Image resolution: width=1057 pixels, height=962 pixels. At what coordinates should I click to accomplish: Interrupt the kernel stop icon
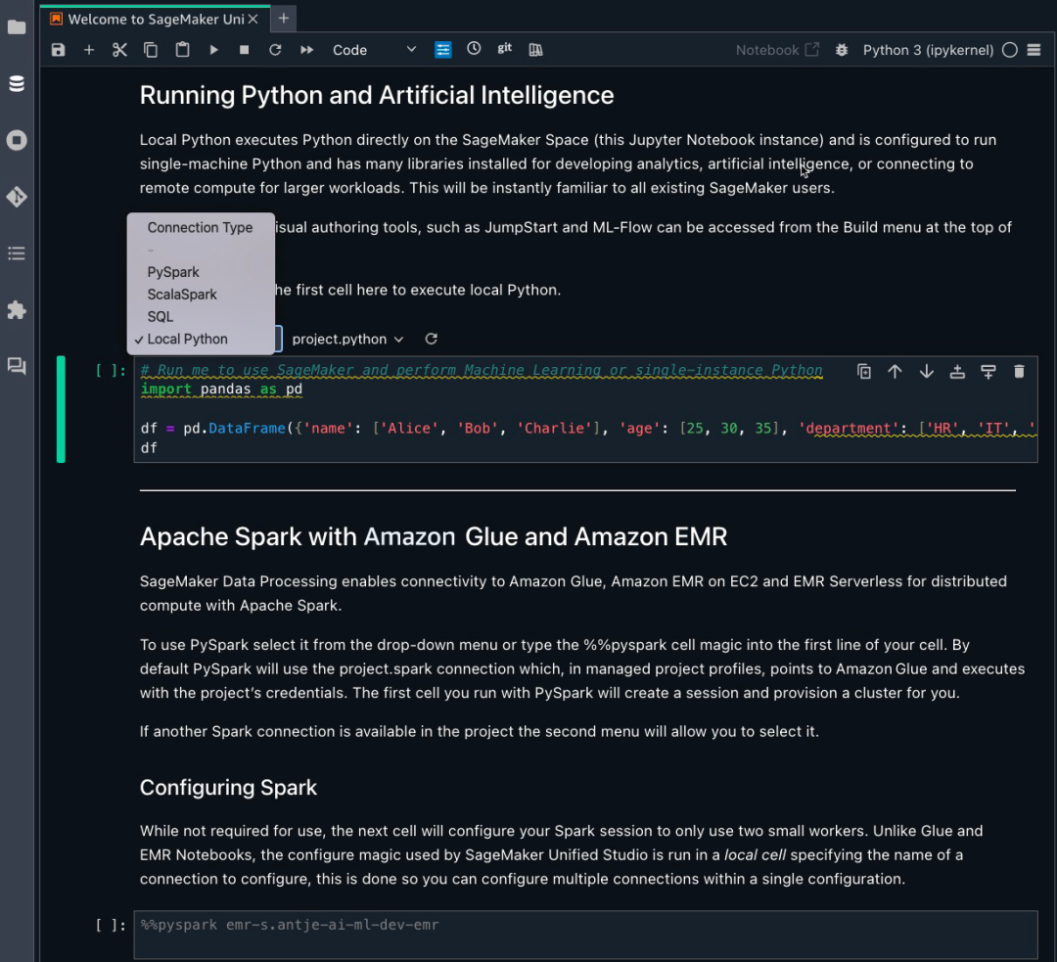click(244, 50)
